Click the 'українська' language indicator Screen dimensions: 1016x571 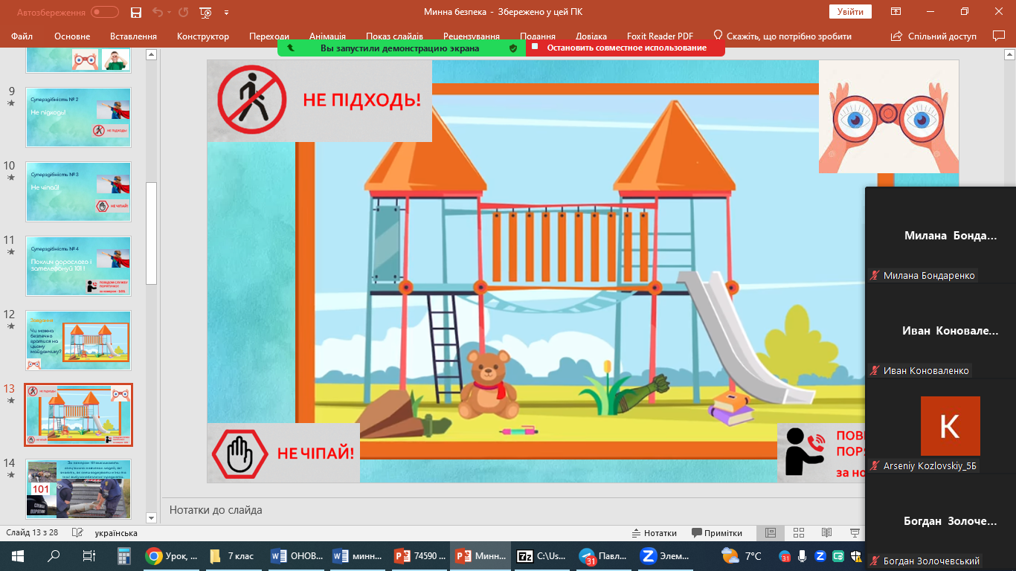click(x=116, y=533)
